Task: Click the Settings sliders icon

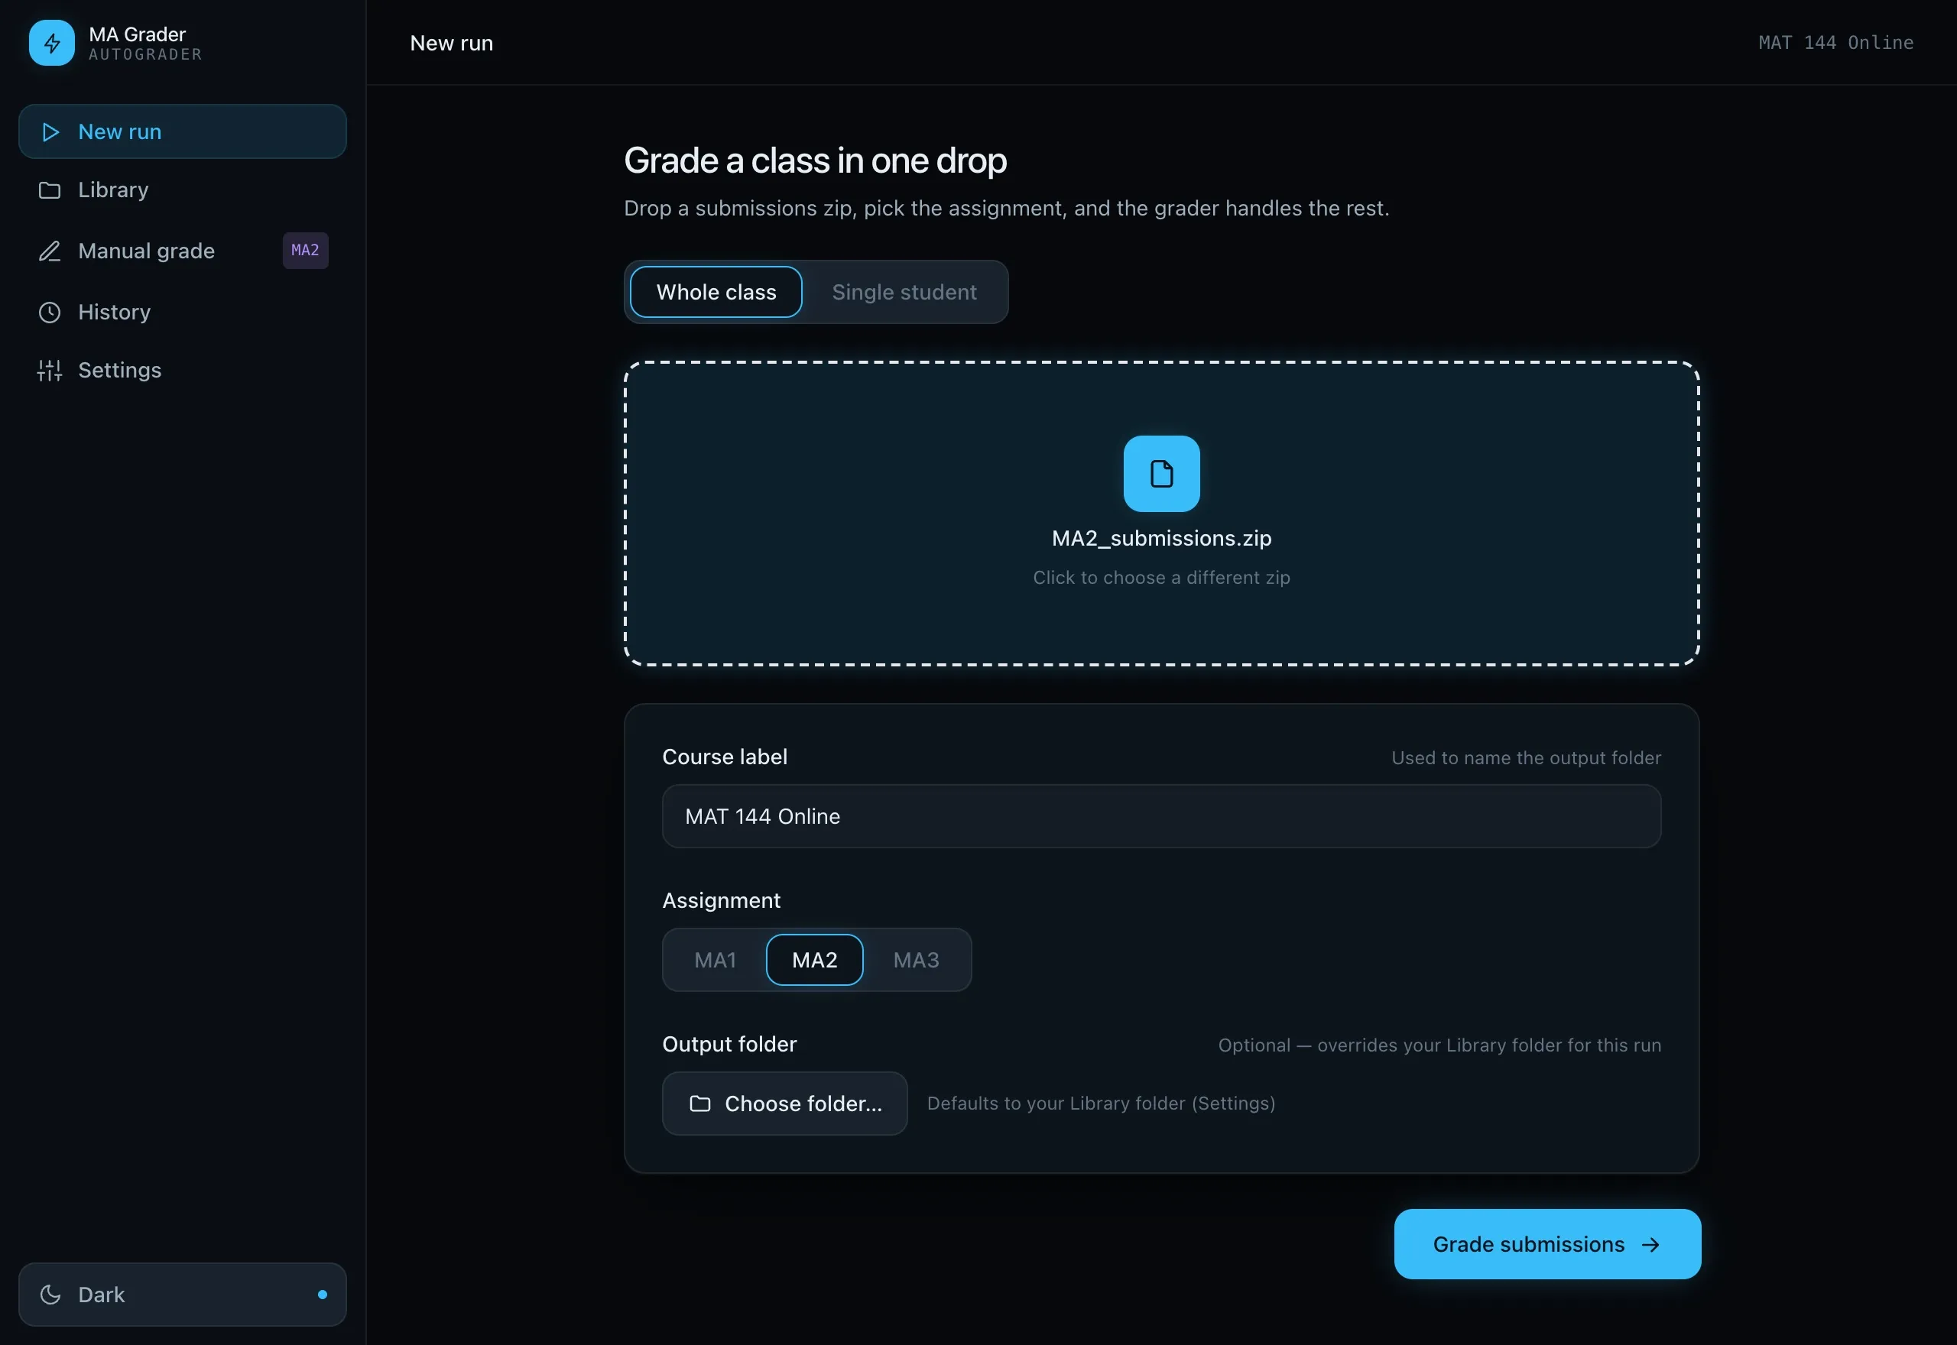Action: click(x=50, y=370)
